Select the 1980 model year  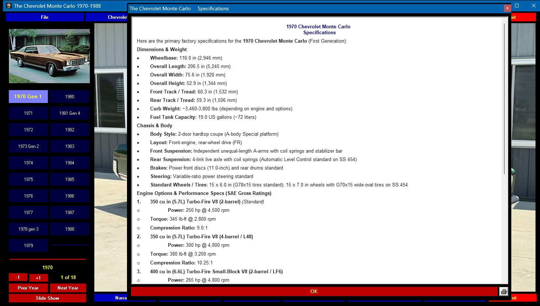(x=70, y=97)
